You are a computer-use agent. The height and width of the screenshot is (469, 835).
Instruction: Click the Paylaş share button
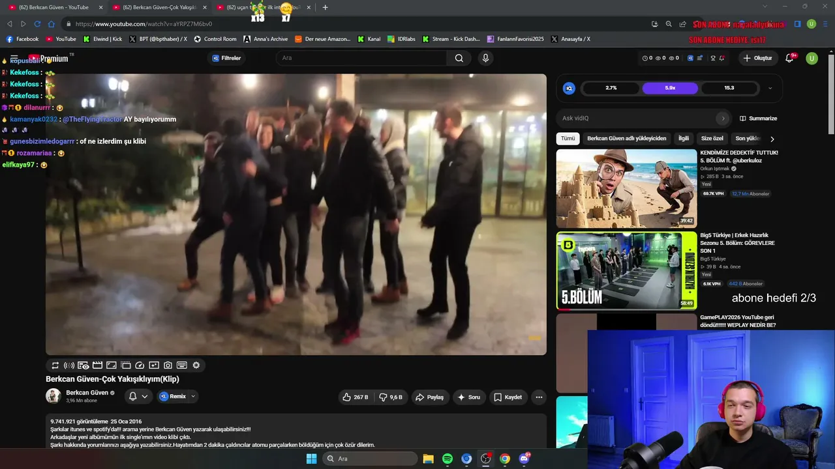[430, 397]
